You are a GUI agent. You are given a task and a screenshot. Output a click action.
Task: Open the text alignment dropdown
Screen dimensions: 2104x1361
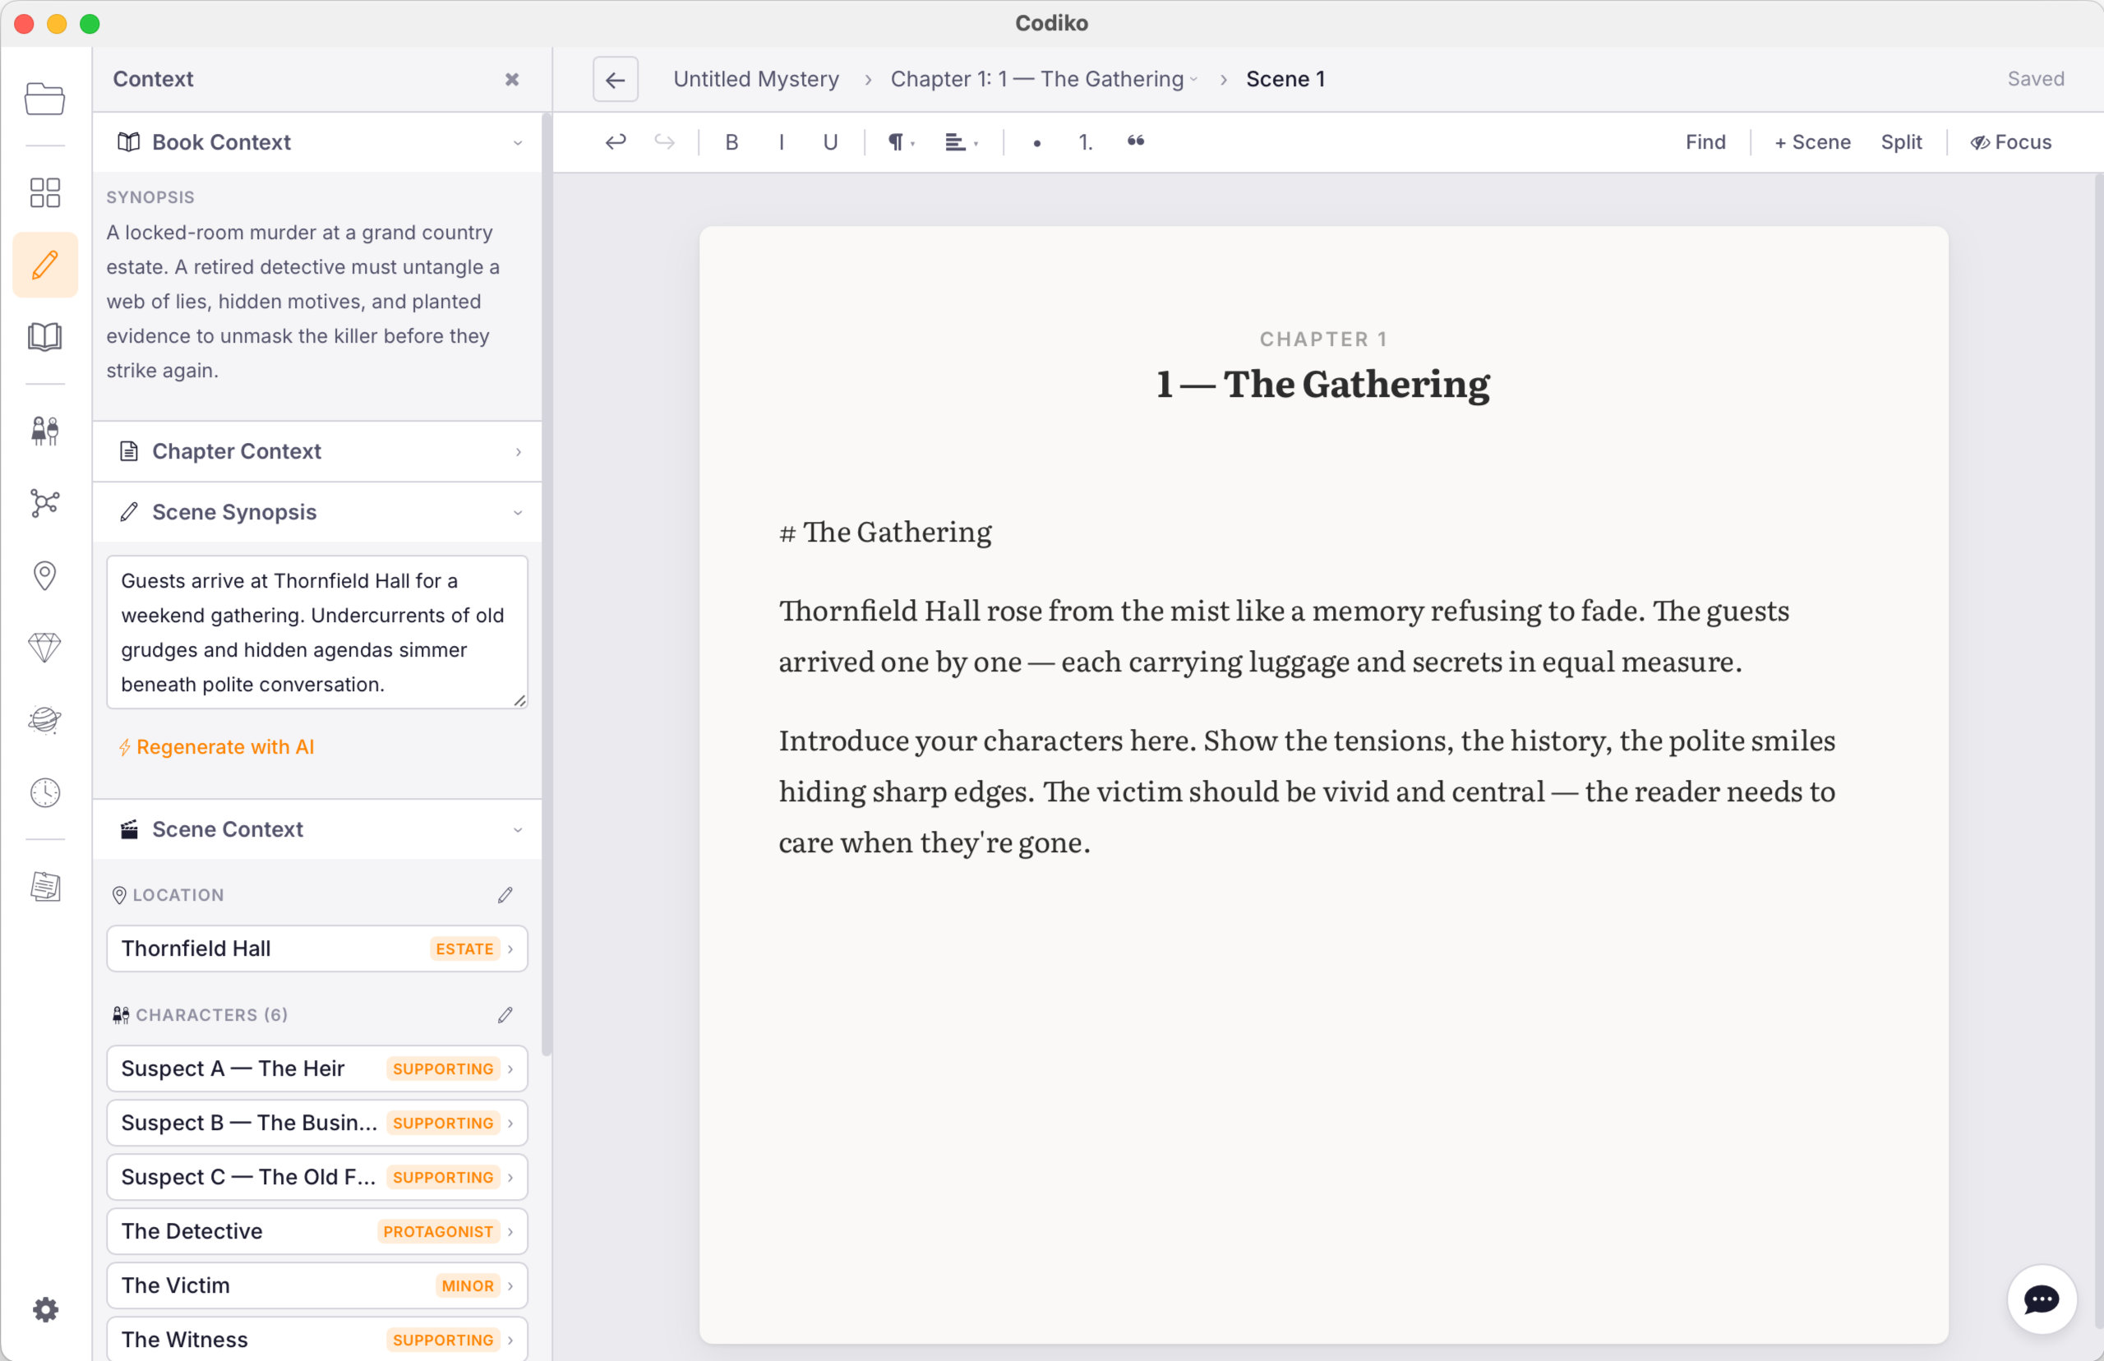pos(962,141)
